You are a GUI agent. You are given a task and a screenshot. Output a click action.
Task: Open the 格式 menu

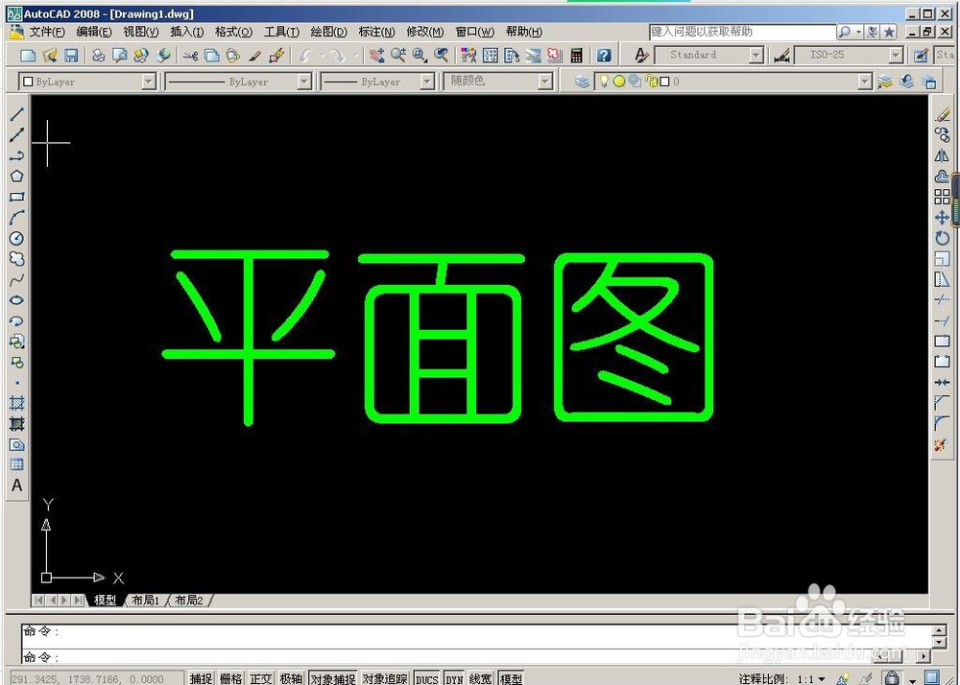(233, 32)
